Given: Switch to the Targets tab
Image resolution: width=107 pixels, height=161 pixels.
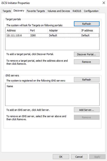Looking at the screenshot, I should (x=7, y=11).
